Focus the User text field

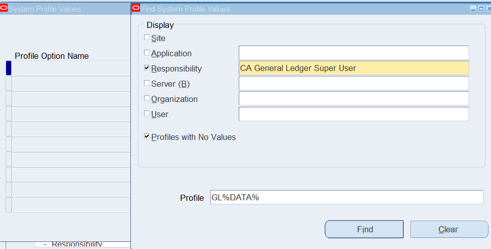pos(354,114)
